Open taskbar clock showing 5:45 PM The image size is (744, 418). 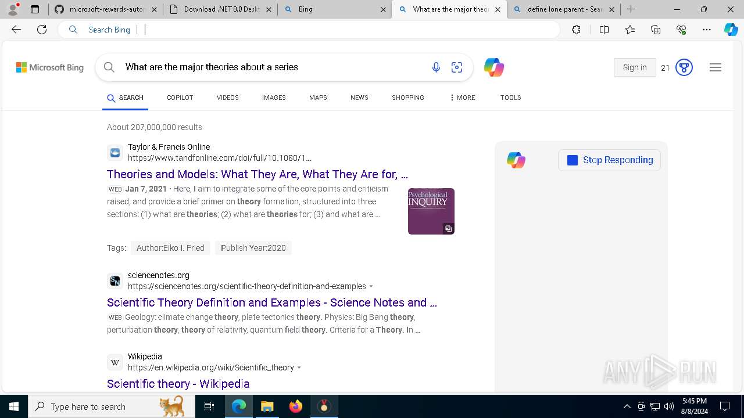coord(695,406)
